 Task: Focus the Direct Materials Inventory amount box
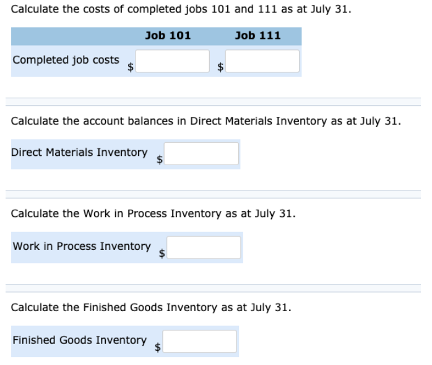coord(201,153)
